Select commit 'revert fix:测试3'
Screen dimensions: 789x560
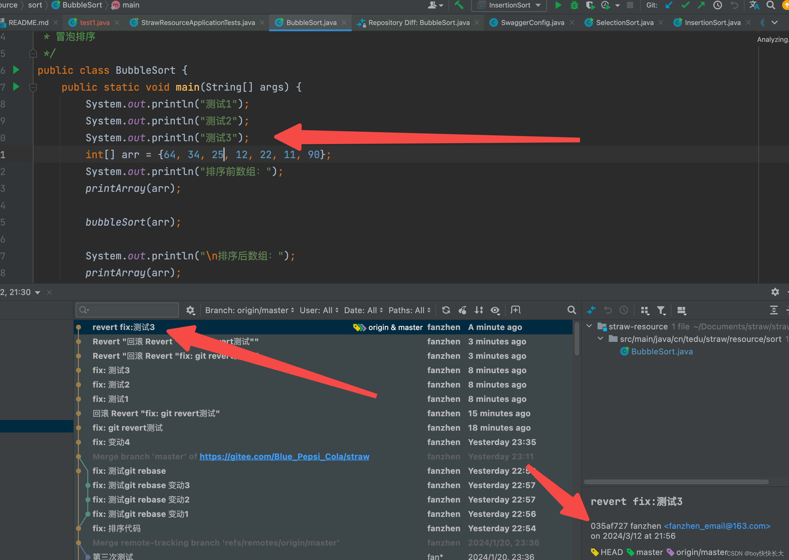323,327
